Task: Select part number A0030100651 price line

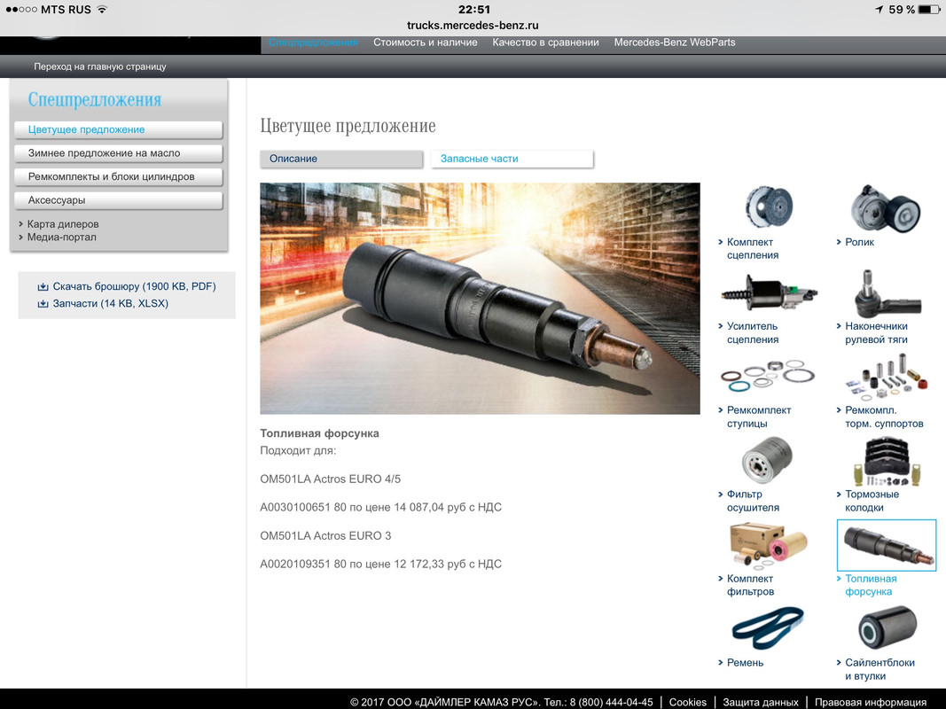Action: (380, 507)
